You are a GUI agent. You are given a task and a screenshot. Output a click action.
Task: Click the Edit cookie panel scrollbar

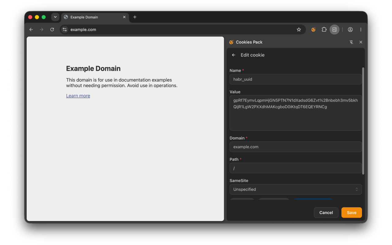coord(363,121)
